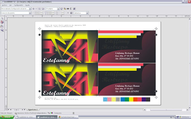Click the width size input field

pos(50,12)
